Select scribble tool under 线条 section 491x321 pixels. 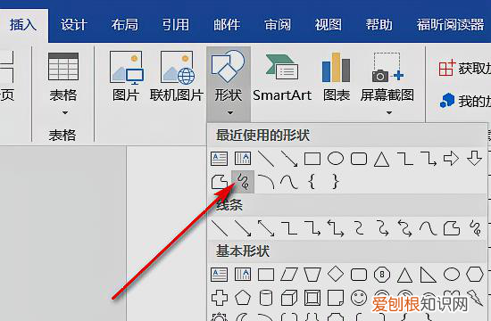point(475,228)
